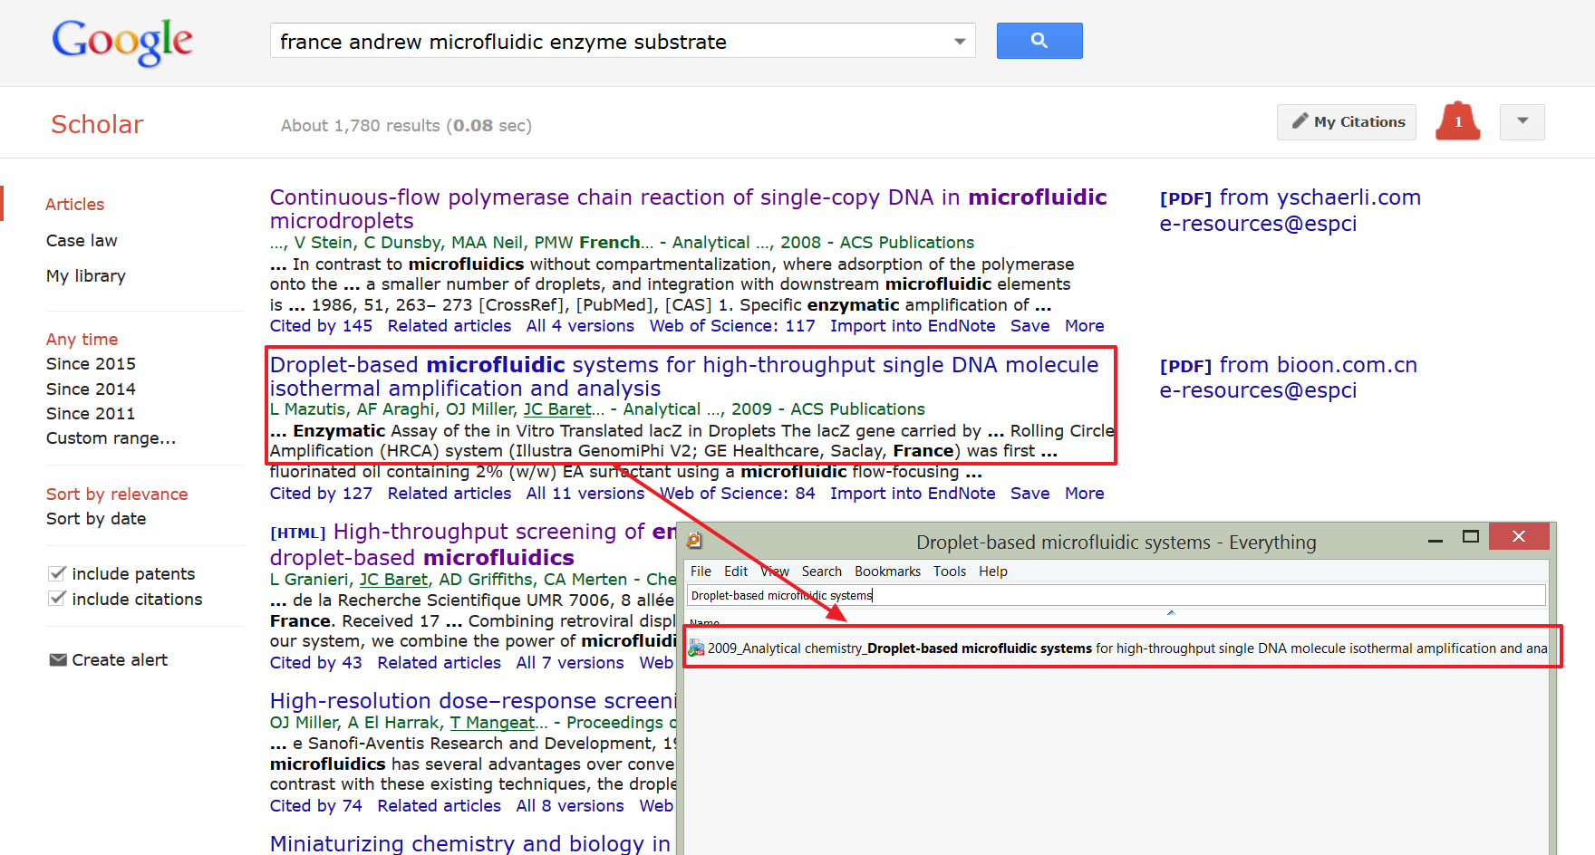
Task: Open the T Mangeat author link
Action: click(x=492, y=723)
